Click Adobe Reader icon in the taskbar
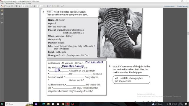 (68, 104)
